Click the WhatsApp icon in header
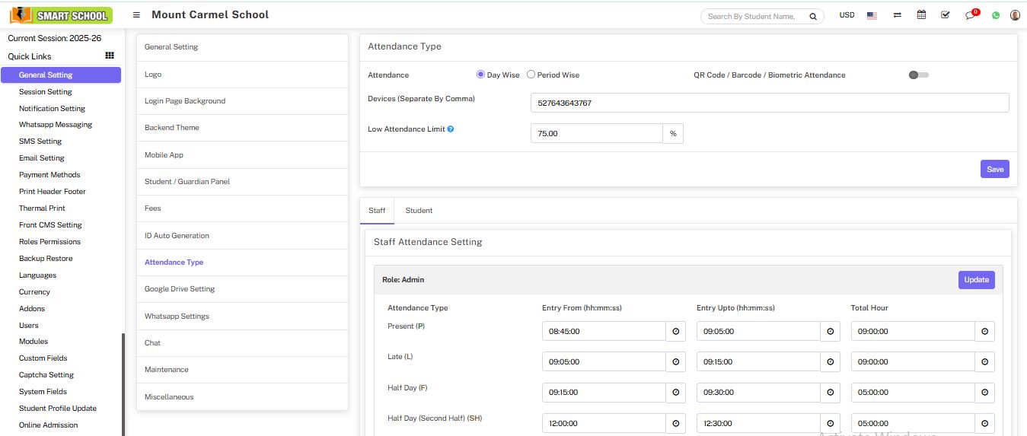 pyautogui.click(x=995, y=15)
